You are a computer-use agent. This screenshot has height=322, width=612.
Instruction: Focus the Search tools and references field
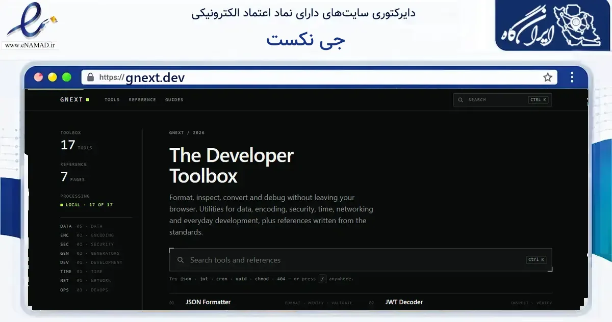[x=361, y=260]
